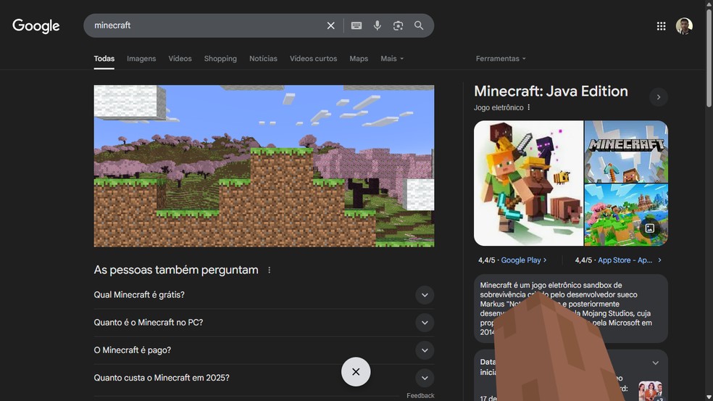The height and width of the screenshot is (401, 713).
Task: Switch to the Vídeos tab
Action: [180, 59]
